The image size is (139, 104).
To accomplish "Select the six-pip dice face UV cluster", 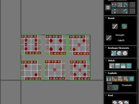I will point(31,45).
